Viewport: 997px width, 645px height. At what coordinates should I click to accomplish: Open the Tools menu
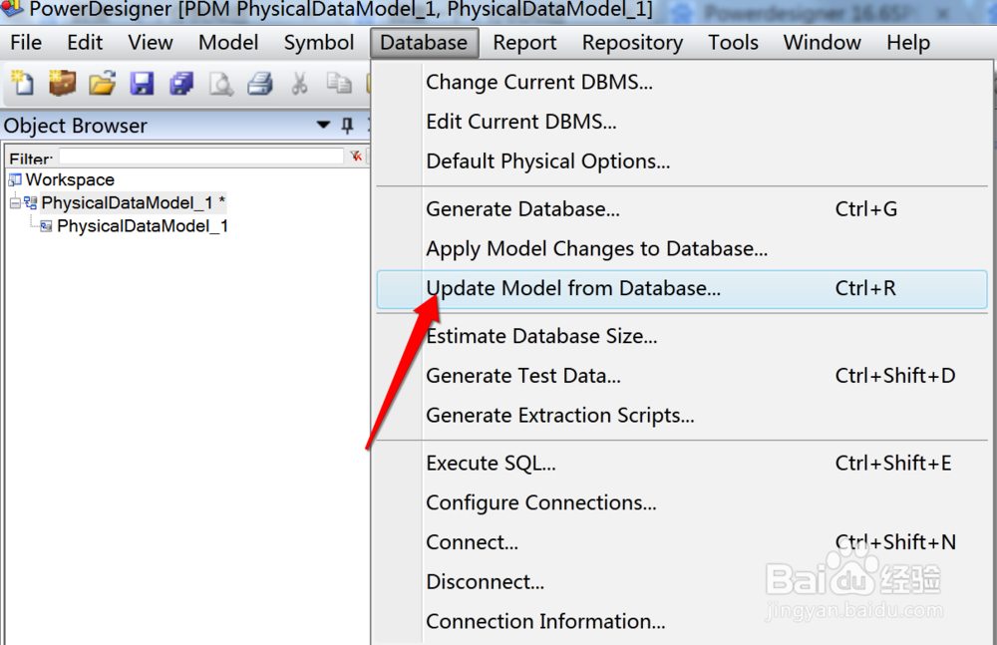pyautogui.click(x=733, y=43)
